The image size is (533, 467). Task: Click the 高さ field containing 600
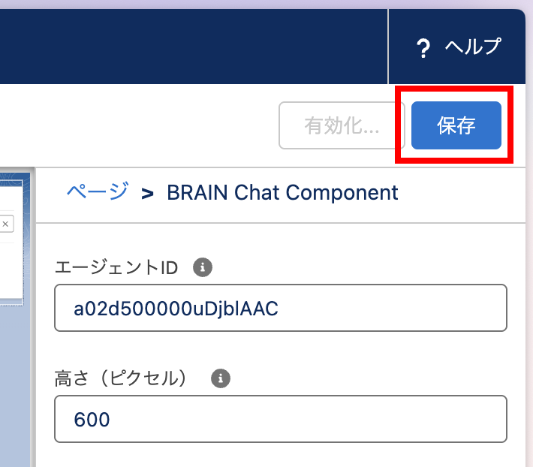[280, 419]
